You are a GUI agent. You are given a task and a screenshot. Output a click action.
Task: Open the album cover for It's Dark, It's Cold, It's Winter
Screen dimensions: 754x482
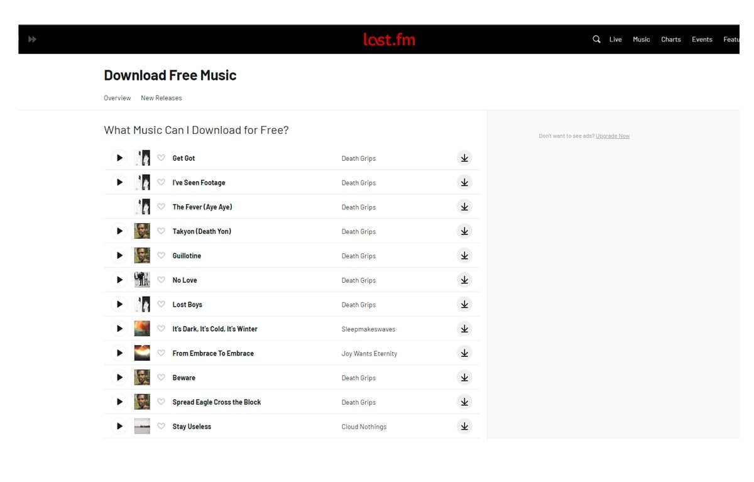point(142,329)
